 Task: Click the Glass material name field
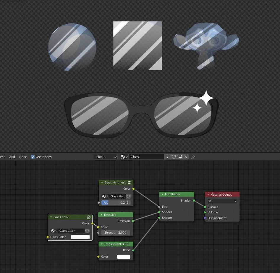pyautogui.click(x=146, y=157)
